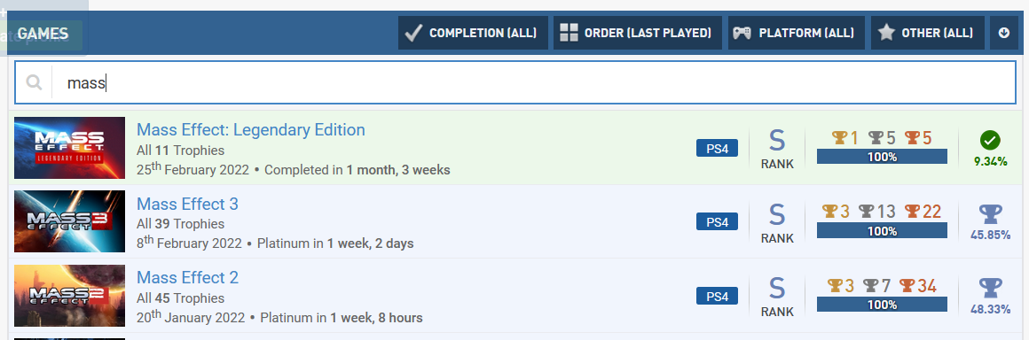Image resolution: width=1029 pixels, height=340 pixels.
Task: Click the Games header label
Action: point(43,34)
